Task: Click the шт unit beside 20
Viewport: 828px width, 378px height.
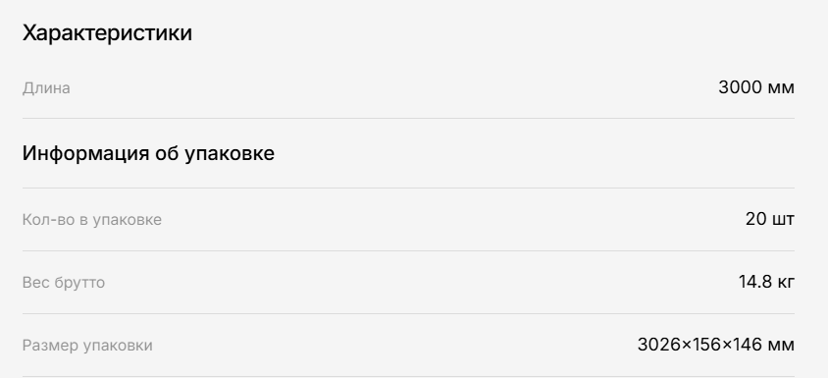Action: coord(783,221)
